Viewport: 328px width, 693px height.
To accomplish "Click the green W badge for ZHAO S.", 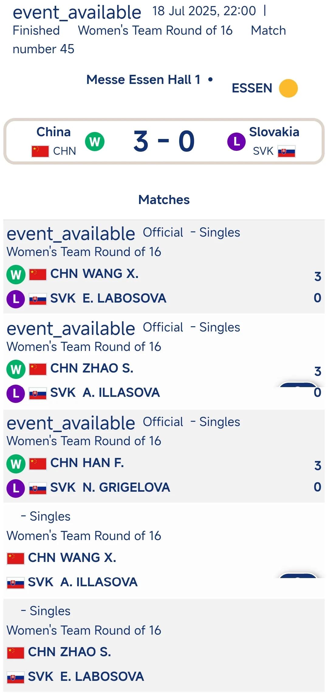I will (x=16, y=369).
